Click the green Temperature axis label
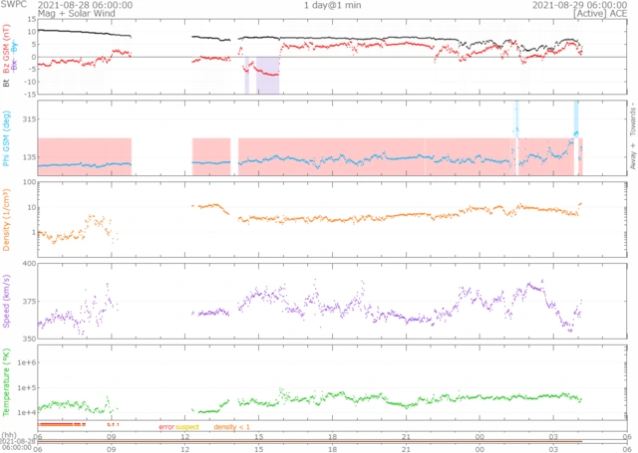This screenshot has height=453, width=638. 7,382
